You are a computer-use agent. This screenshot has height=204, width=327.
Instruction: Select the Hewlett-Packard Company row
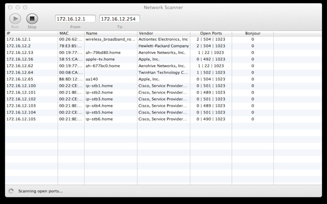click(163, 46)
